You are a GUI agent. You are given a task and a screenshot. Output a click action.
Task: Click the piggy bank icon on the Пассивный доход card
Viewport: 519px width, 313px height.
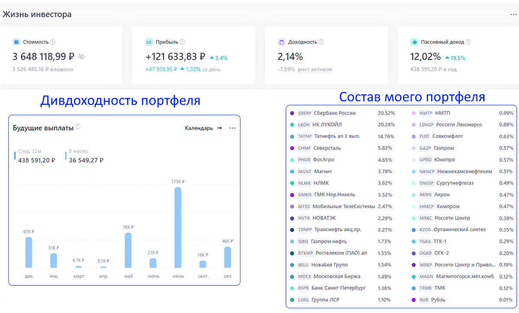414,42
